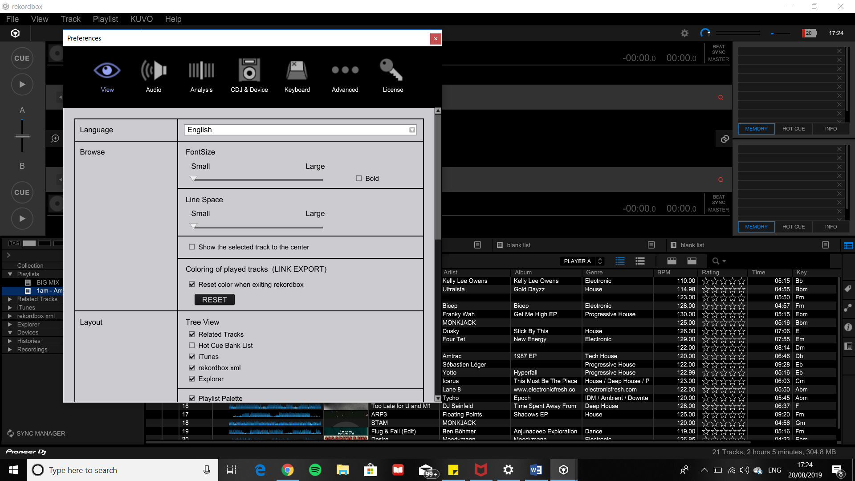Image resolution: width=855 pixels, height=481 pixels.
Task: Click the tag icon in right sidebar
Action: pos(848,289)
